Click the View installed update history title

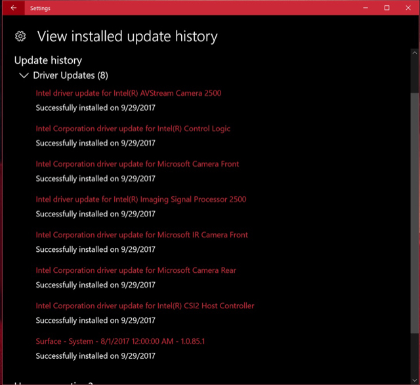tap(127, 37)
